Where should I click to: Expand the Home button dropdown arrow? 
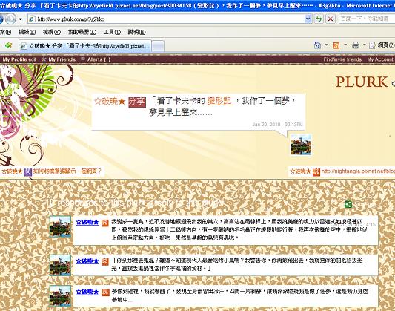pos(326,45)
